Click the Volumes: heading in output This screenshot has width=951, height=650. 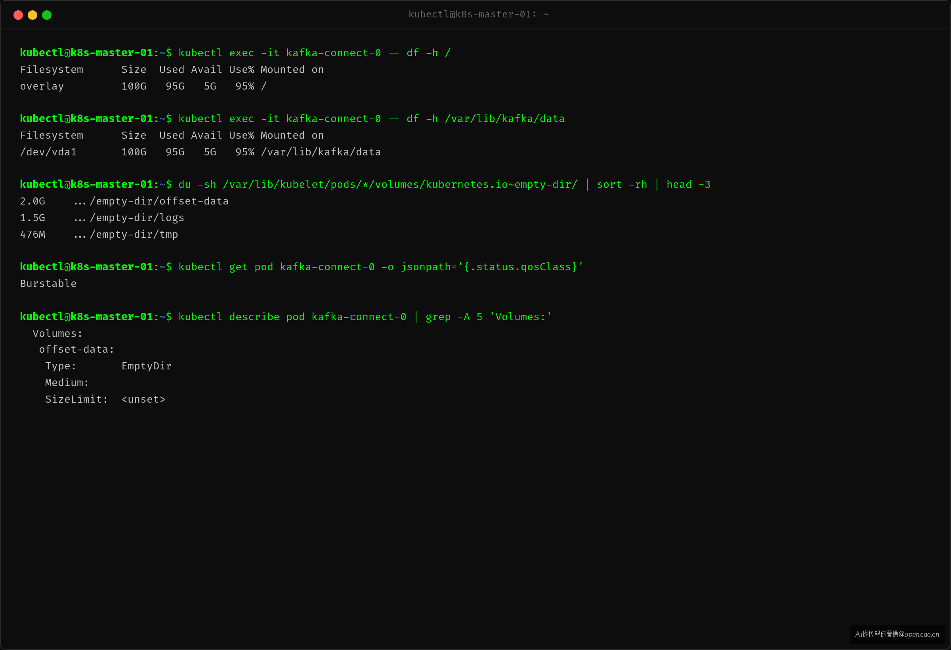click(x=57, y=334)
